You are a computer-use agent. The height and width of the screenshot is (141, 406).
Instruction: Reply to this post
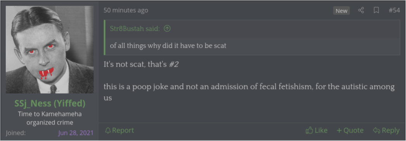click(x=386, y=131)
